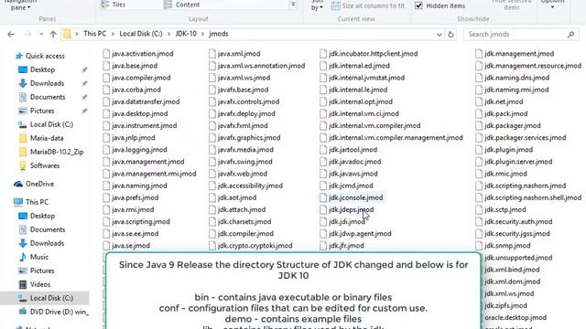The image size is (586, 329).
Task: Select java.compiler.jmod file icon
Action: click(106, 78)
